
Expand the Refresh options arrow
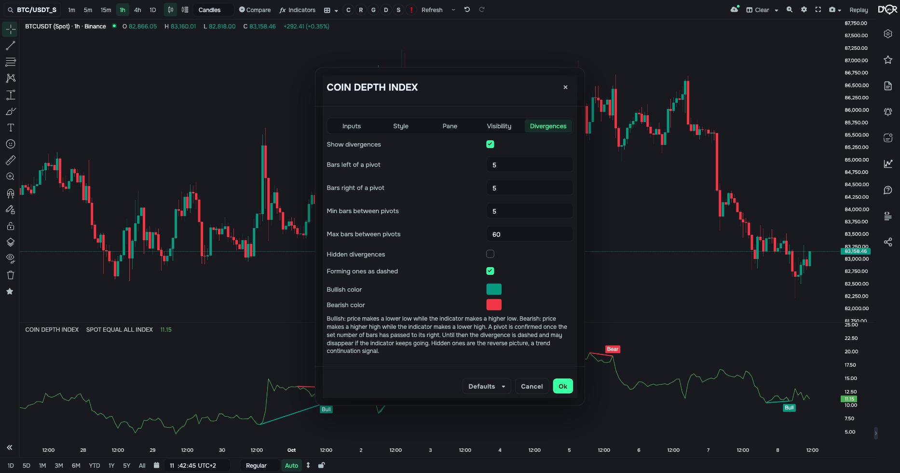[453, 10]
